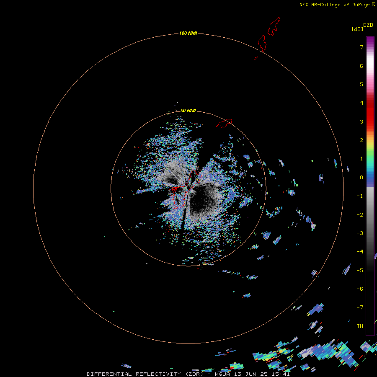Click the 'DIFFERENTIAL REFLECTIVITY (ZDR)' caption text
This screenshot has width=377, height=377.
(x=145, y=374)
